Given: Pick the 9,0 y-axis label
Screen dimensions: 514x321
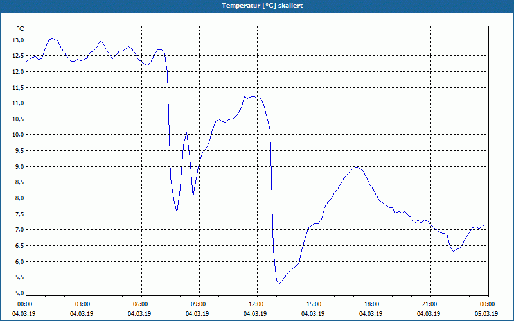Looking at the screenshot, I should [19, 167].
